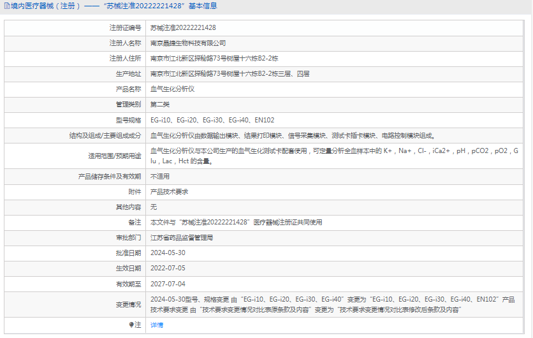This screenshot has height=338, width=533.
Task: Select model list EG-i10、EG-i20、EG-i30、EG-i40、EN102
Action: coord(212,120)
